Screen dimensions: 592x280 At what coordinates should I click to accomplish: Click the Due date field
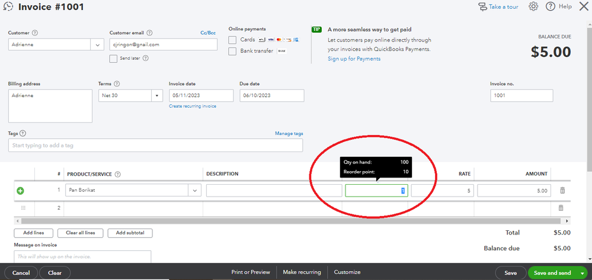pyautogui.click(x=272, y=96)
